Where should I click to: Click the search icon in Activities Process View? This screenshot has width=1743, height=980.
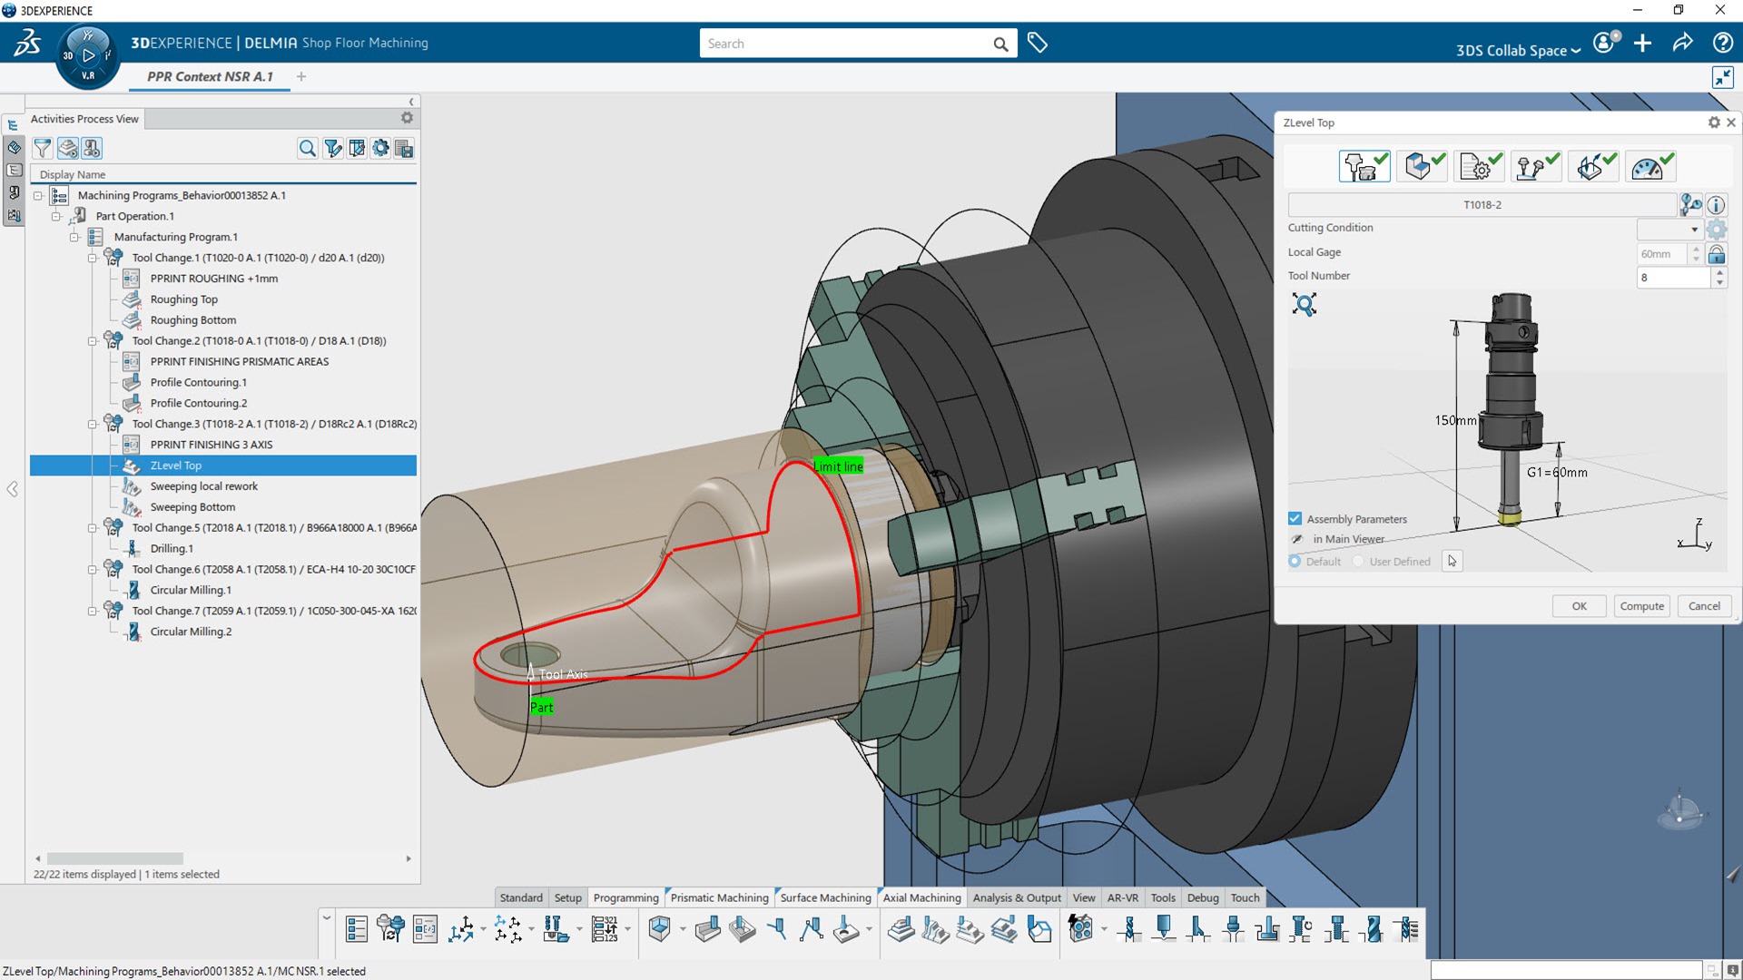point(308,149)
